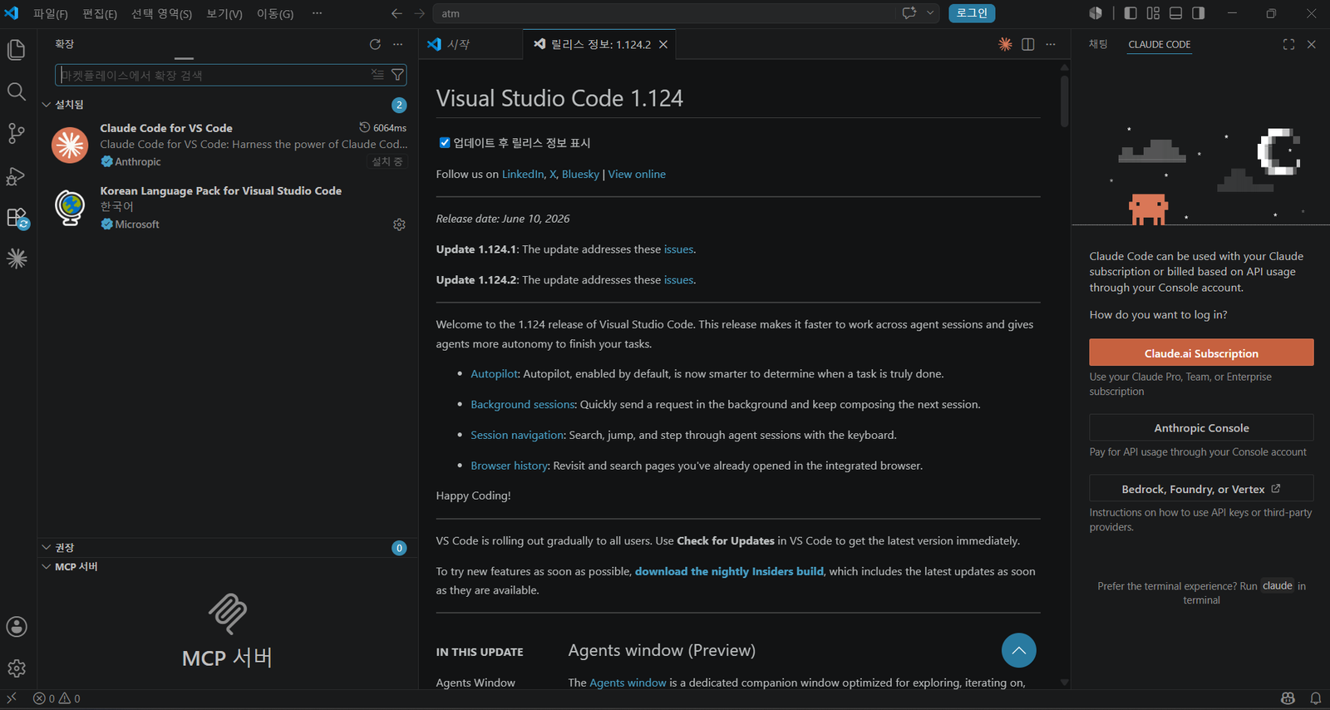Image resolution: width=1330 pixels, height=710 pixels.
Task: Click the marketplace extension search box
Action: 212,75
